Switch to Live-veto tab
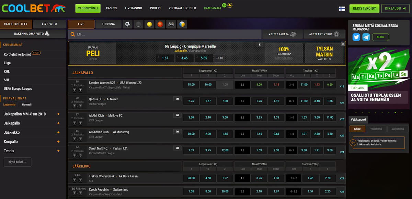412x199 pixels. [49, 24]
